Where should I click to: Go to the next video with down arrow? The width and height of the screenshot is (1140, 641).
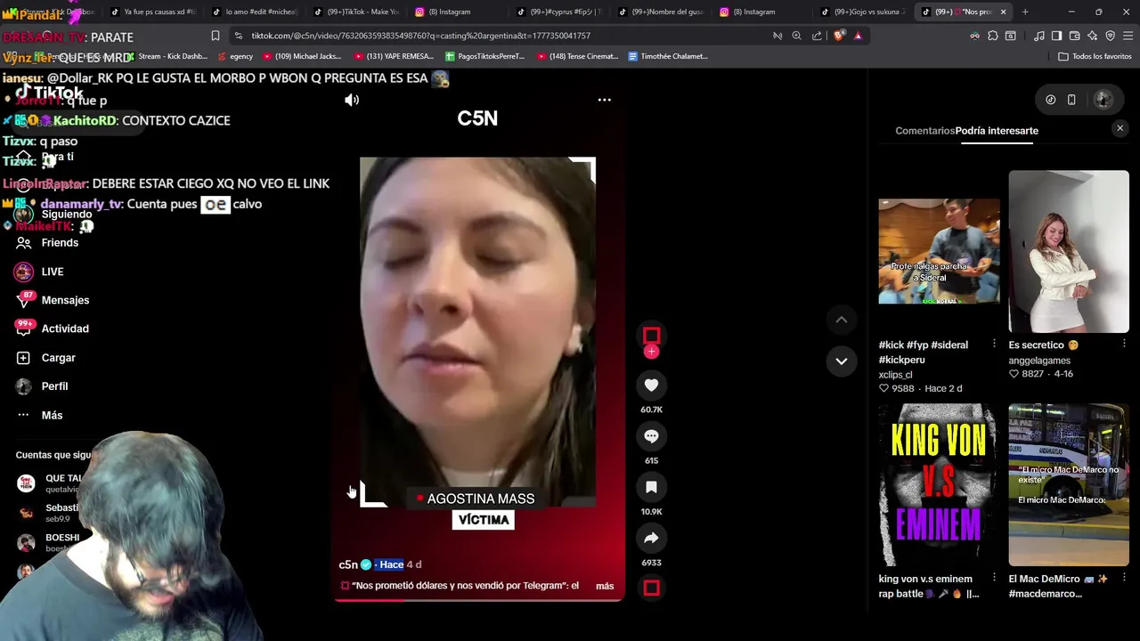pyautogui.click(x=841, y=361)
